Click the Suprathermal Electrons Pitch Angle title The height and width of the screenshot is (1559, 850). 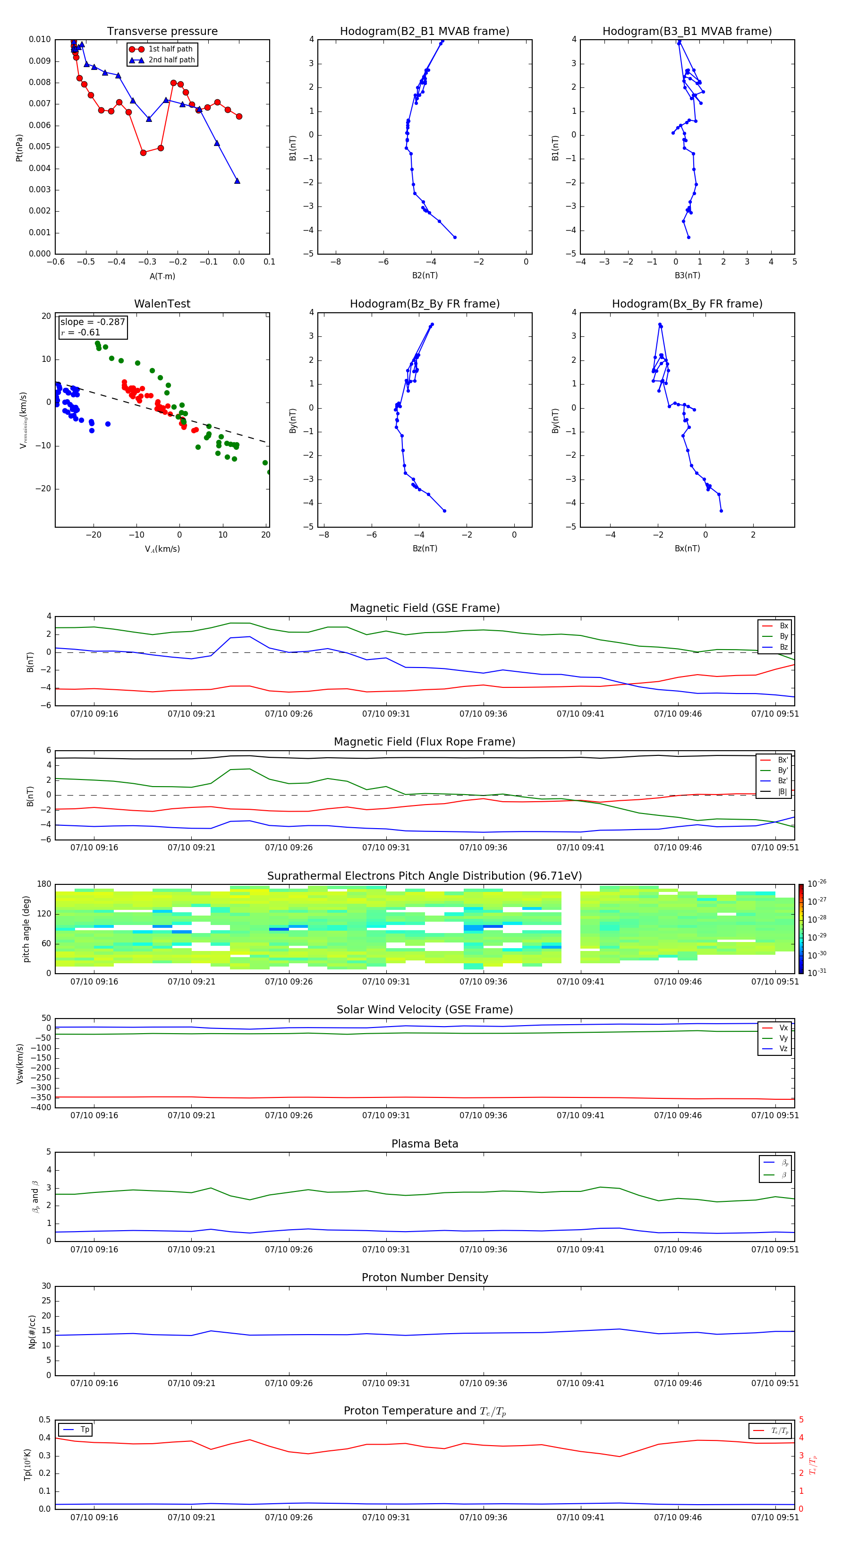click(x=425, y=876)
